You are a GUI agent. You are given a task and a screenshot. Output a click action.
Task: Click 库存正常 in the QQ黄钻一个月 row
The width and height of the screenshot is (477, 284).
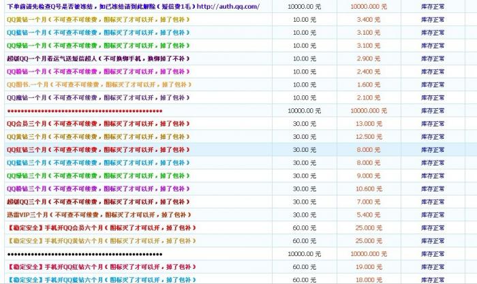coord(433,20)
